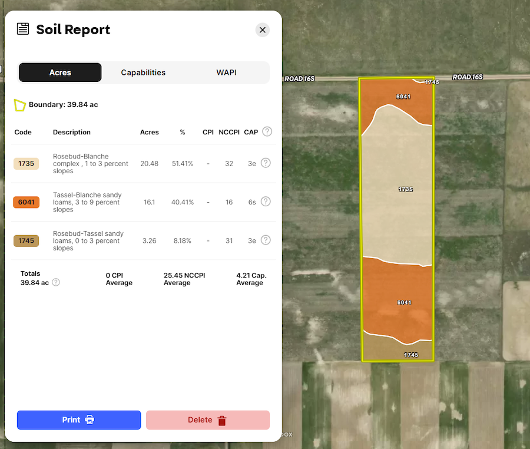Image resolution: width=530 pixels, height=449 pixels.
Task: Click the Soil Report document icon
Action: point(23,29)
